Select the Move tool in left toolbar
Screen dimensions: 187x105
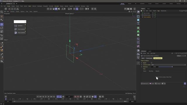coord(2,24)
